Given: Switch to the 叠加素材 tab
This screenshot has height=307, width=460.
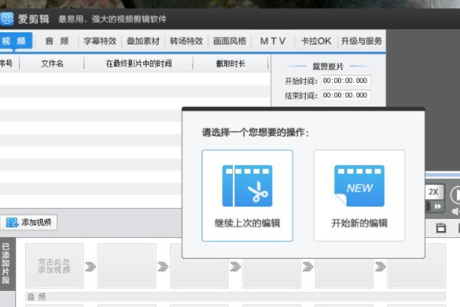Looking at the screenshot, I should 143,41.
